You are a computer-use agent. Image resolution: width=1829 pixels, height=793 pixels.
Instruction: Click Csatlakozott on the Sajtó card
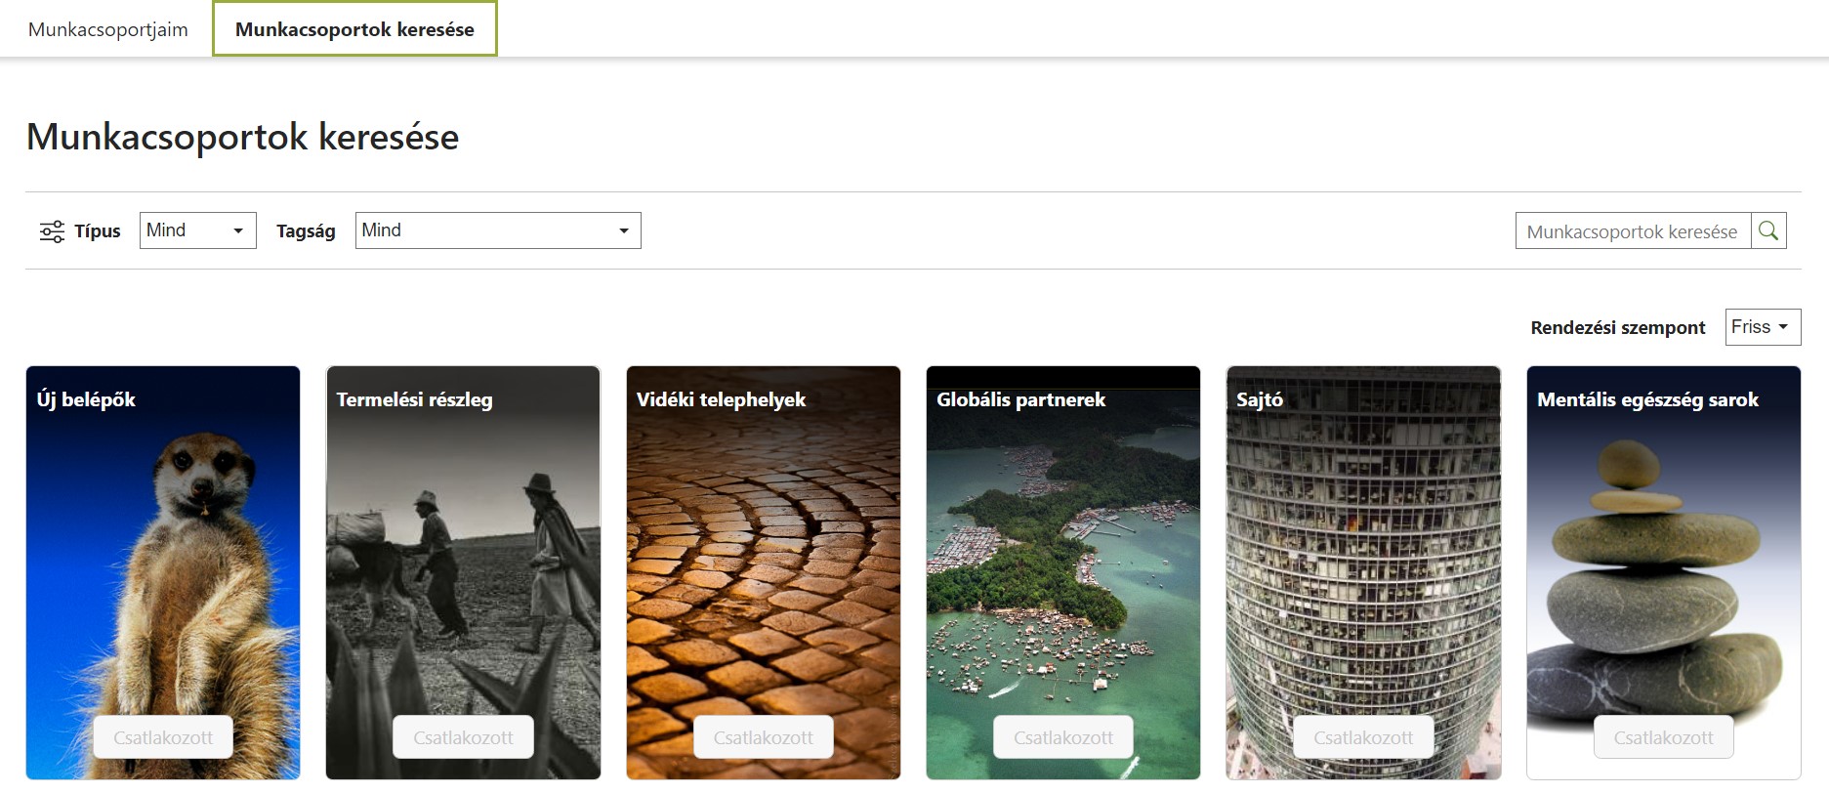[1363, 737]
